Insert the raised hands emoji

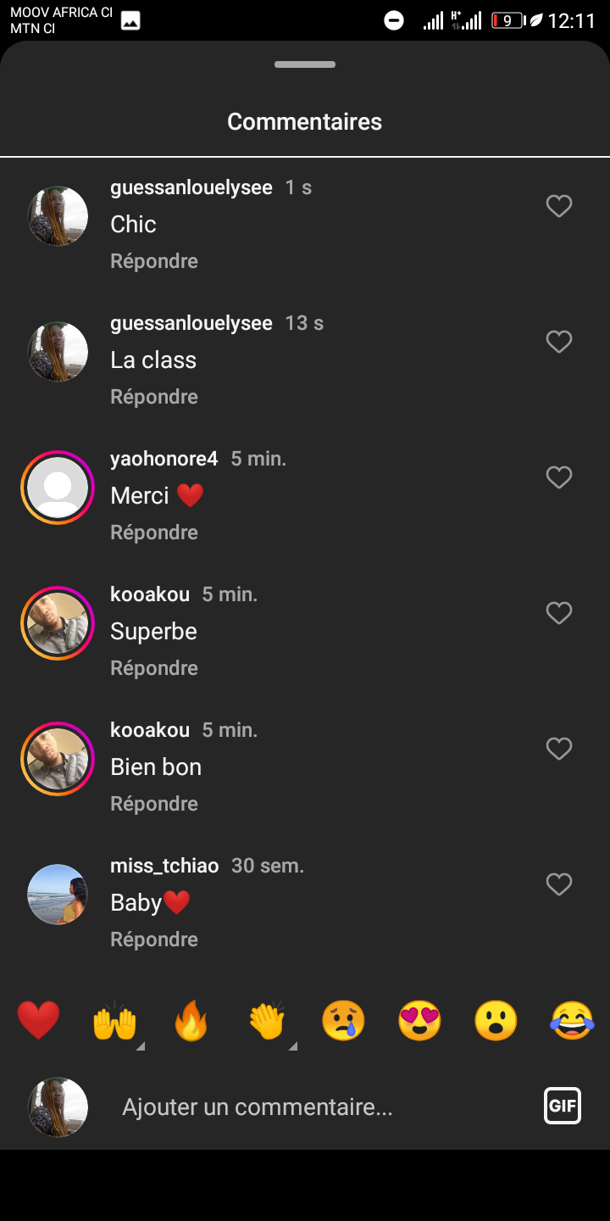[114, 1020]
